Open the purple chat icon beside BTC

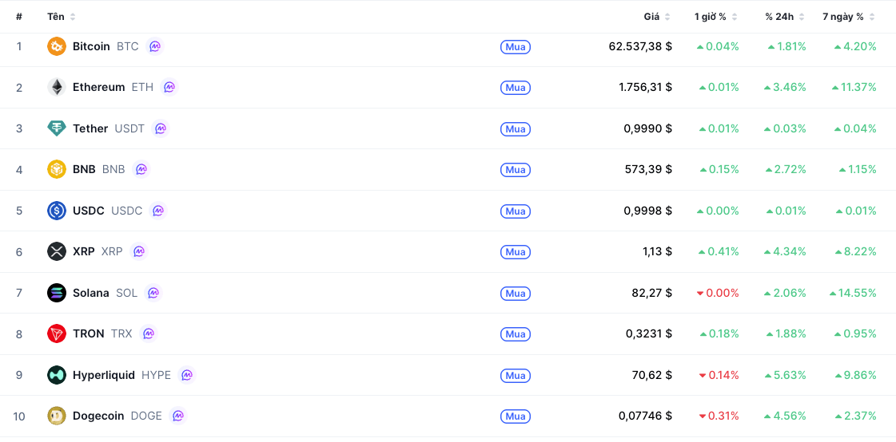155,46
